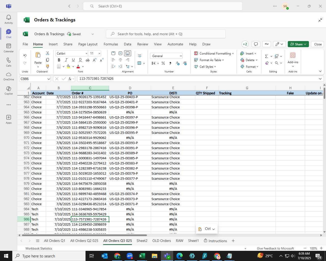Toggle Center horizontal alignment

(120, 60)
